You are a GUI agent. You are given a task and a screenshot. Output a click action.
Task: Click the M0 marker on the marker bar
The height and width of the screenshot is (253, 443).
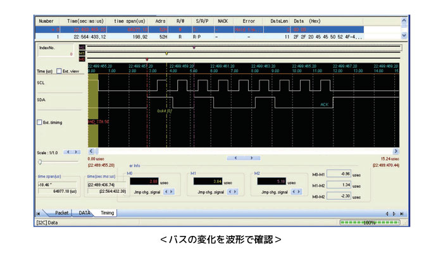tap(147, 59)
